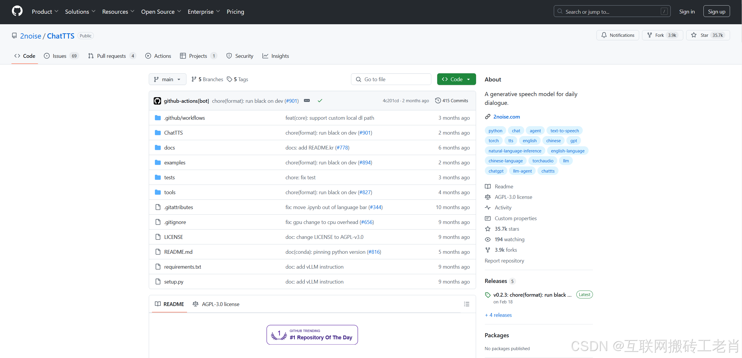Viewport: 742px width, 358px height.
Task: Expand the commit message ellipsis icon
Action: click(x=307, y=101)
